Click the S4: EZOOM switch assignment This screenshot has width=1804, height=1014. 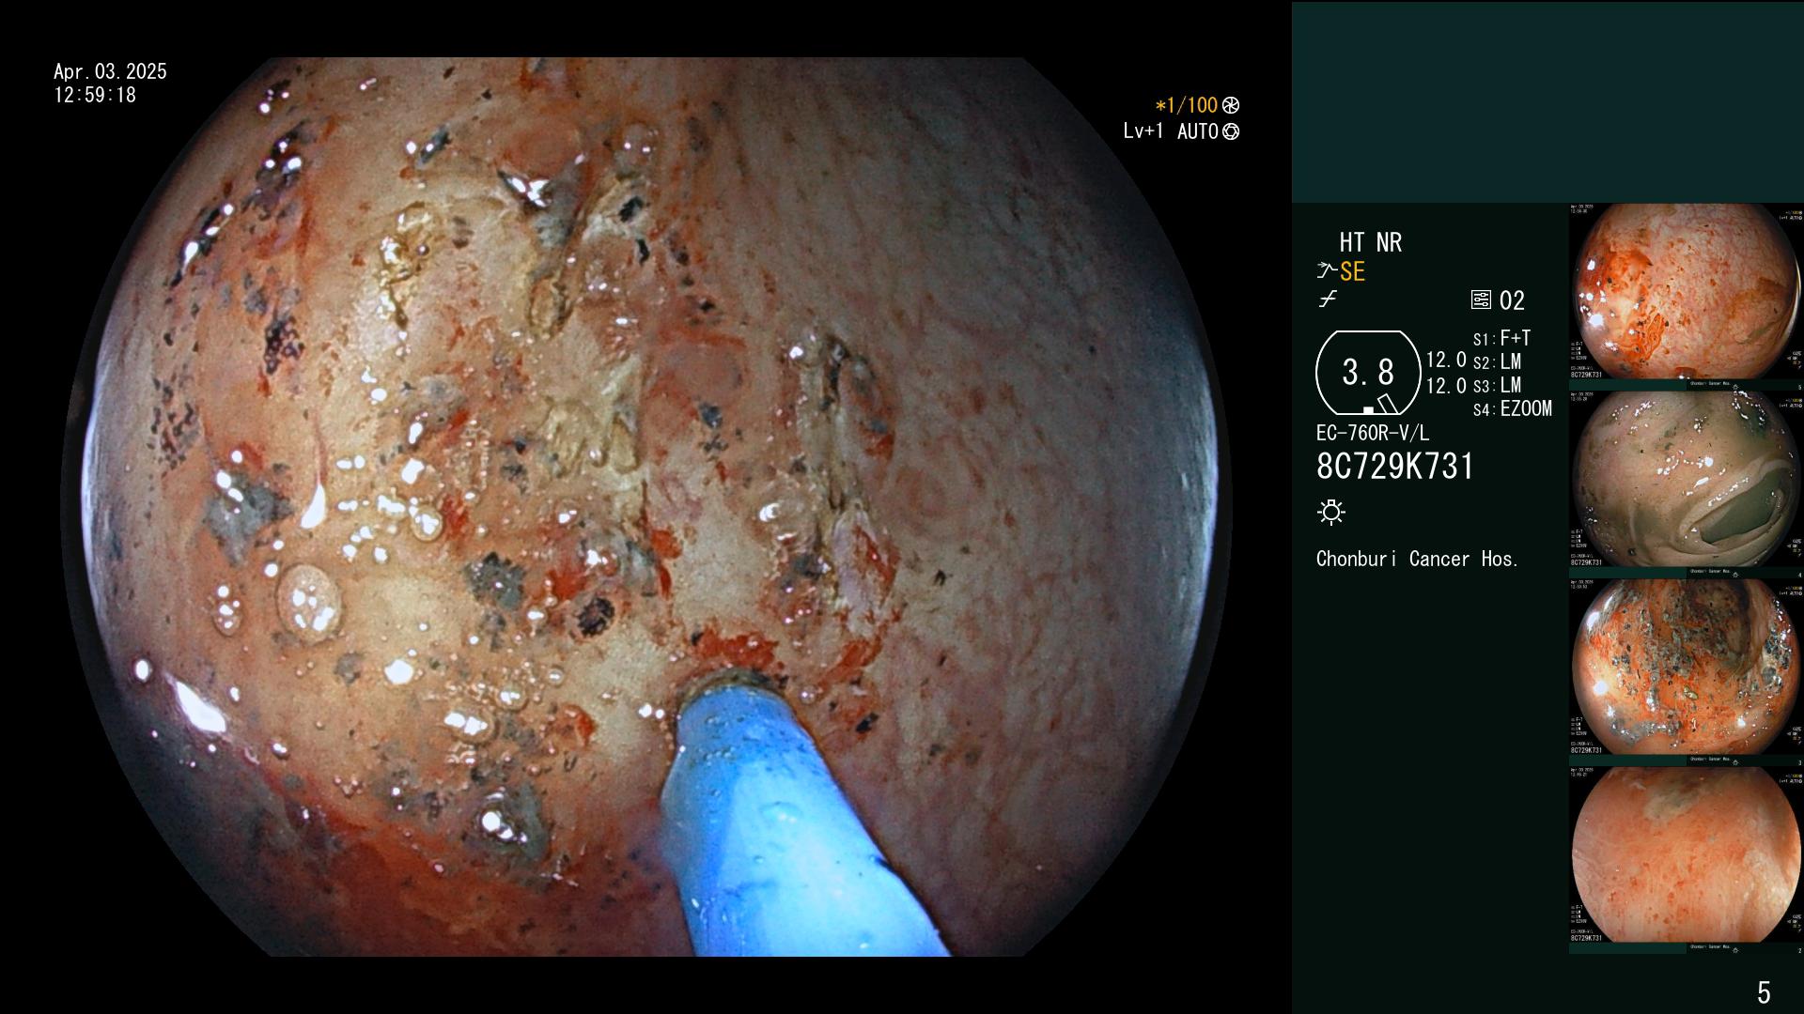point(1512,408)
